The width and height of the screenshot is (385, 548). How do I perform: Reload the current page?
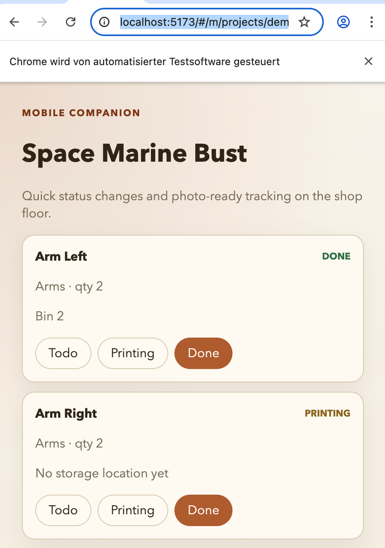(x=71, y=22)
